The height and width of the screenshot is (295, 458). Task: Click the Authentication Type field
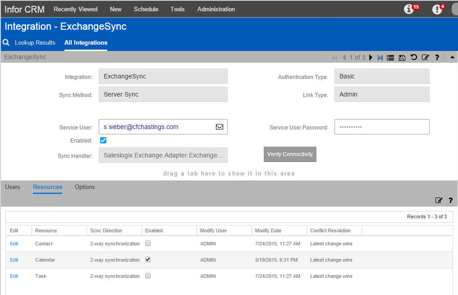tap(382, 76)
